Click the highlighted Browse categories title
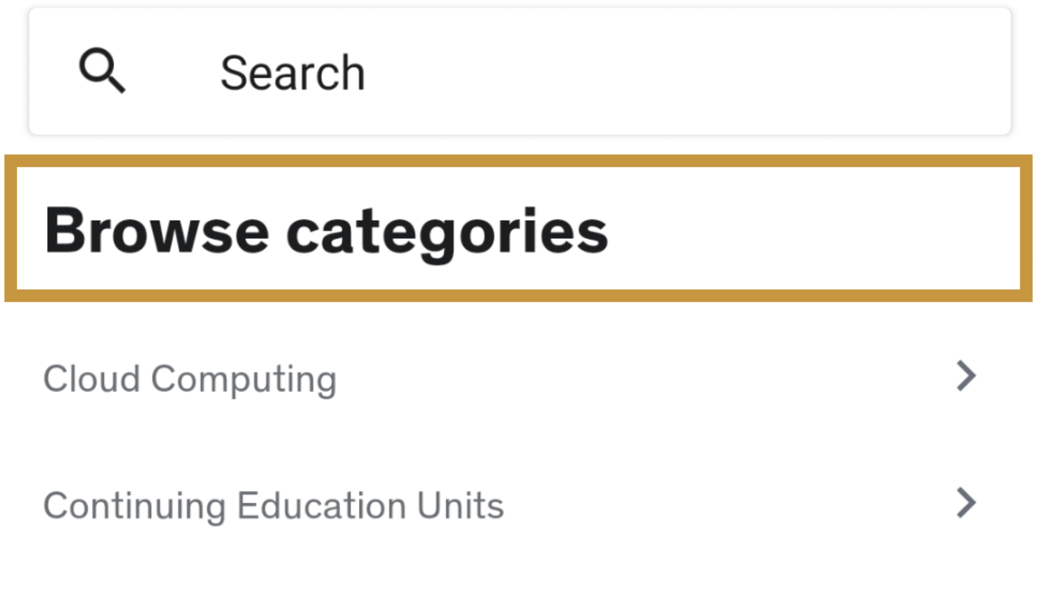This screenshot has width=1040, height=592. (x=326, y=231)
